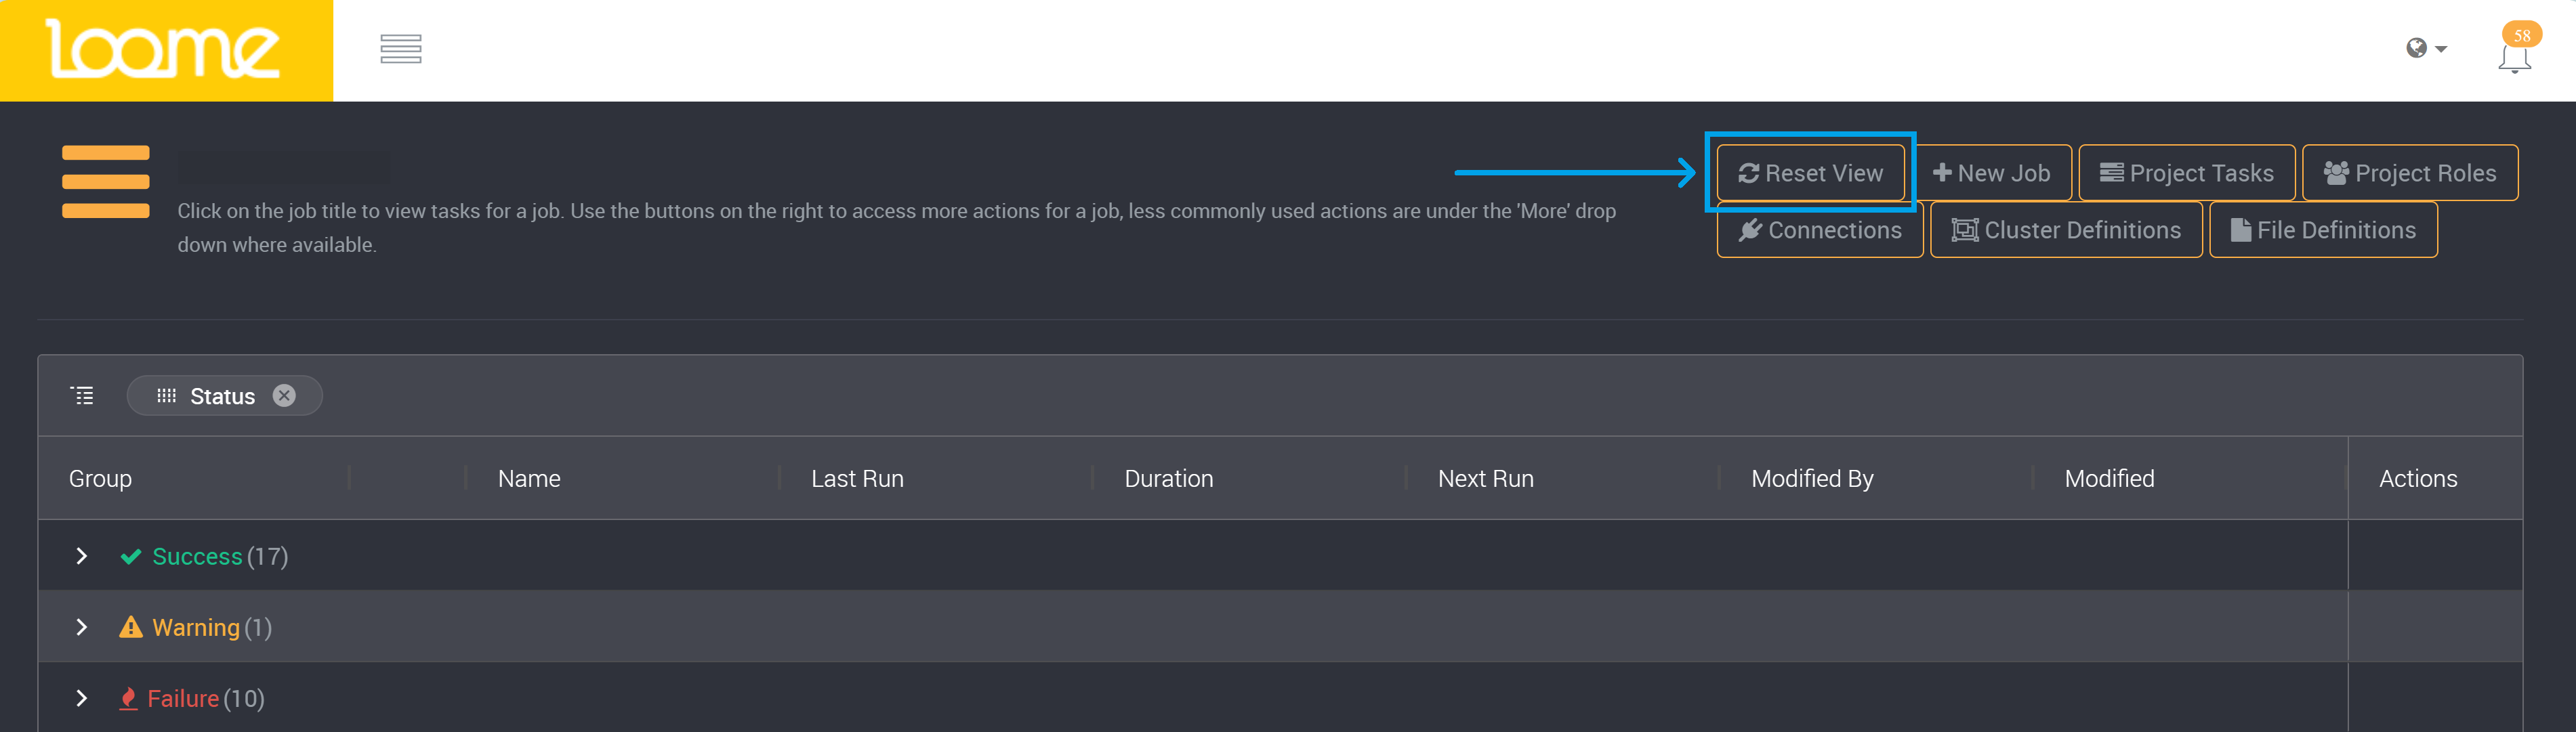This screenshot has height=732, width=2576.
Task: Click the group panel list icon
Action: 82,396
